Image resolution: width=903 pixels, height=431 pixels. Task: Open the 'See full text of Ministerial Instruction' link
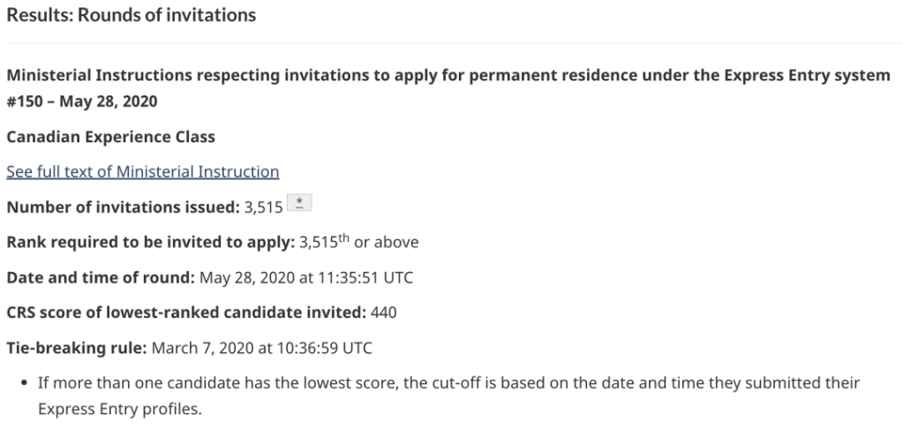[x=143, y=171]
